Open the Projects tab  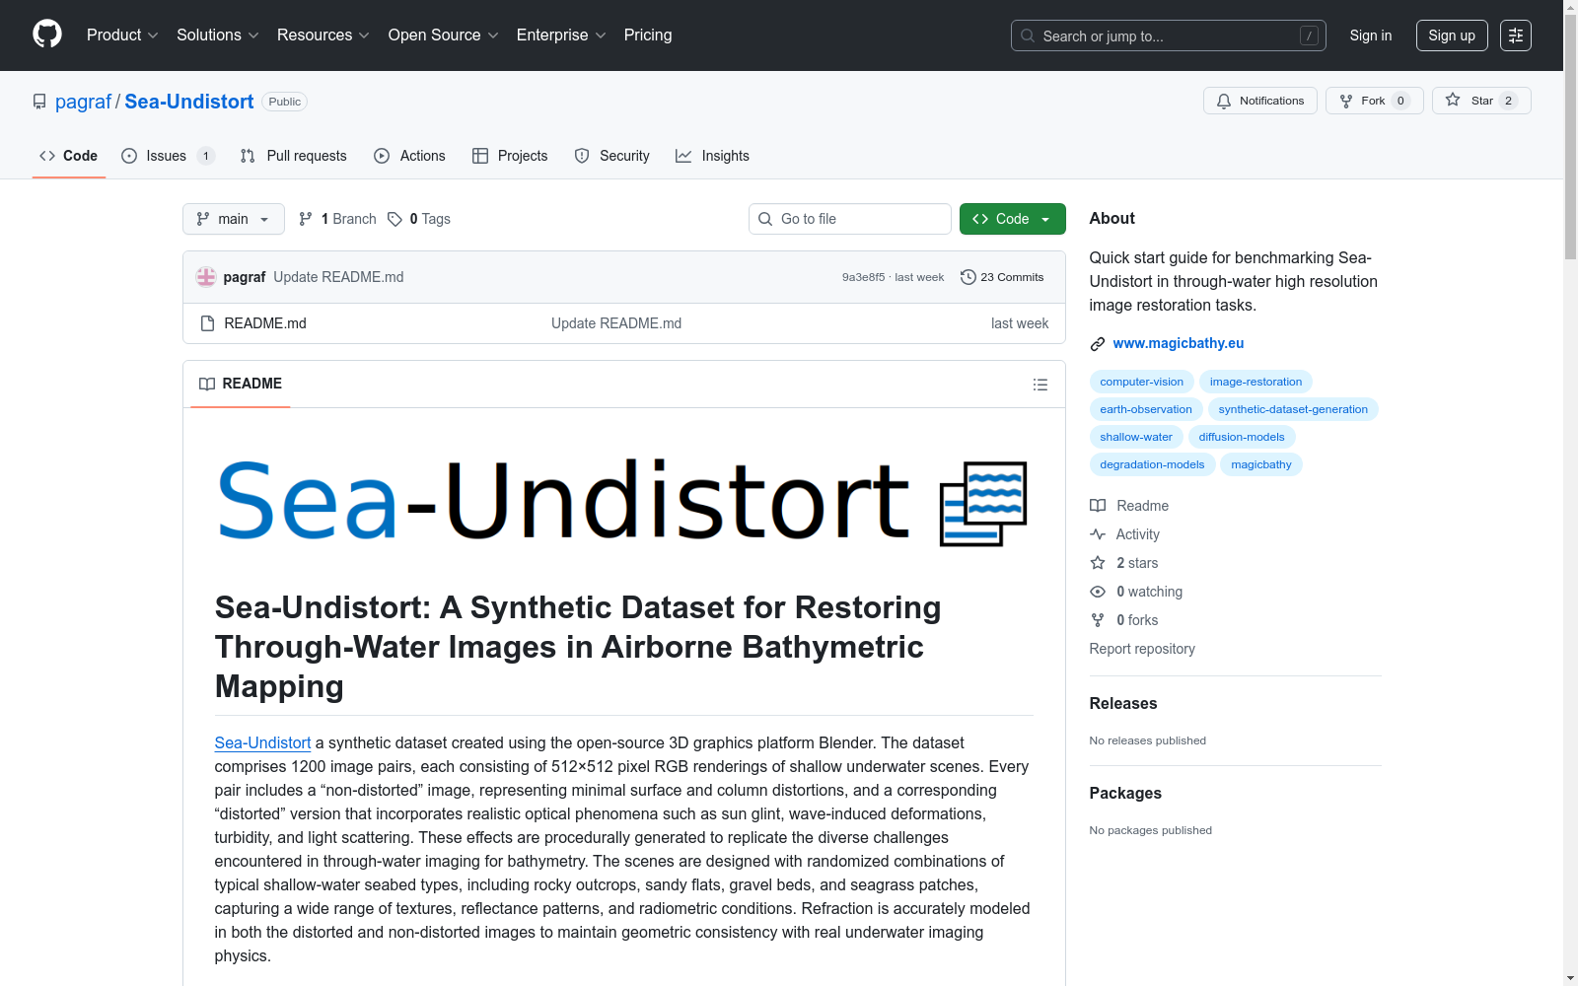coord(510,156)
